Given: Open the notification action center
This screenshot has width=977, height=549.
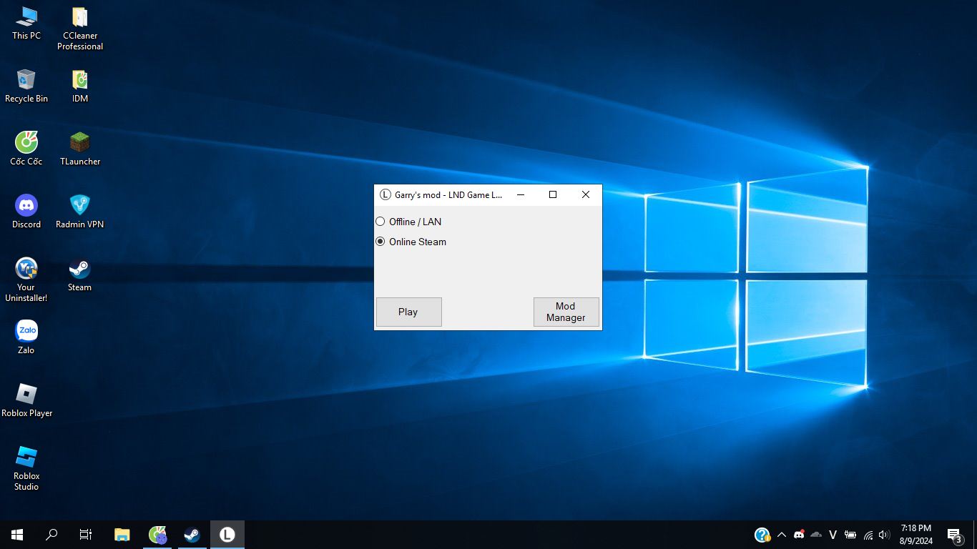Looking at the screenshot, I should 953,535.
